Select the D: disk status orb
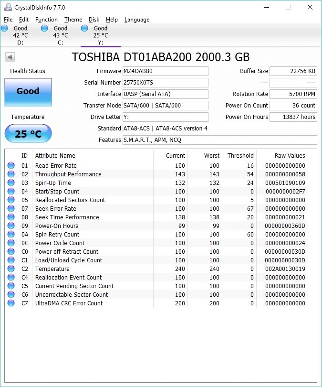 [x=4, y=29]
